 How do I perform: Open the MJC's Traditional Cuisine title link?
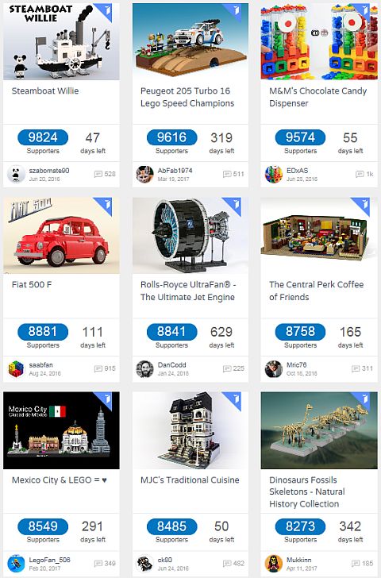click(x=190, y=480)
